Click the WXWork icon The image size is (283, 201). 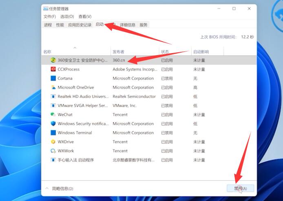(53, 151)
